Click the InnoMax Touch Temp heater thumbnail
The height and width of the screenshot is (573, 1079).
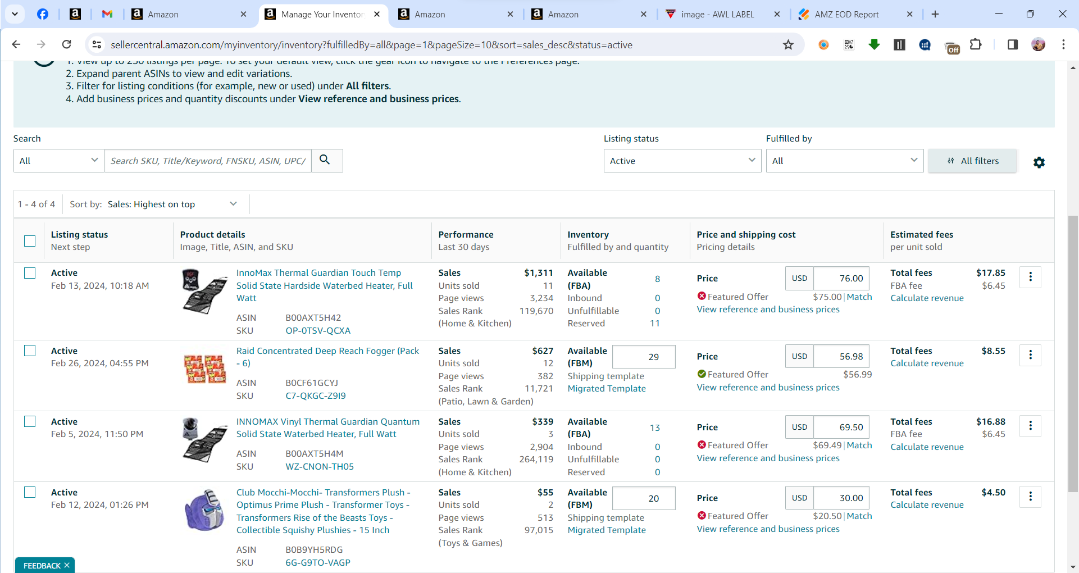tap(204, 291)
